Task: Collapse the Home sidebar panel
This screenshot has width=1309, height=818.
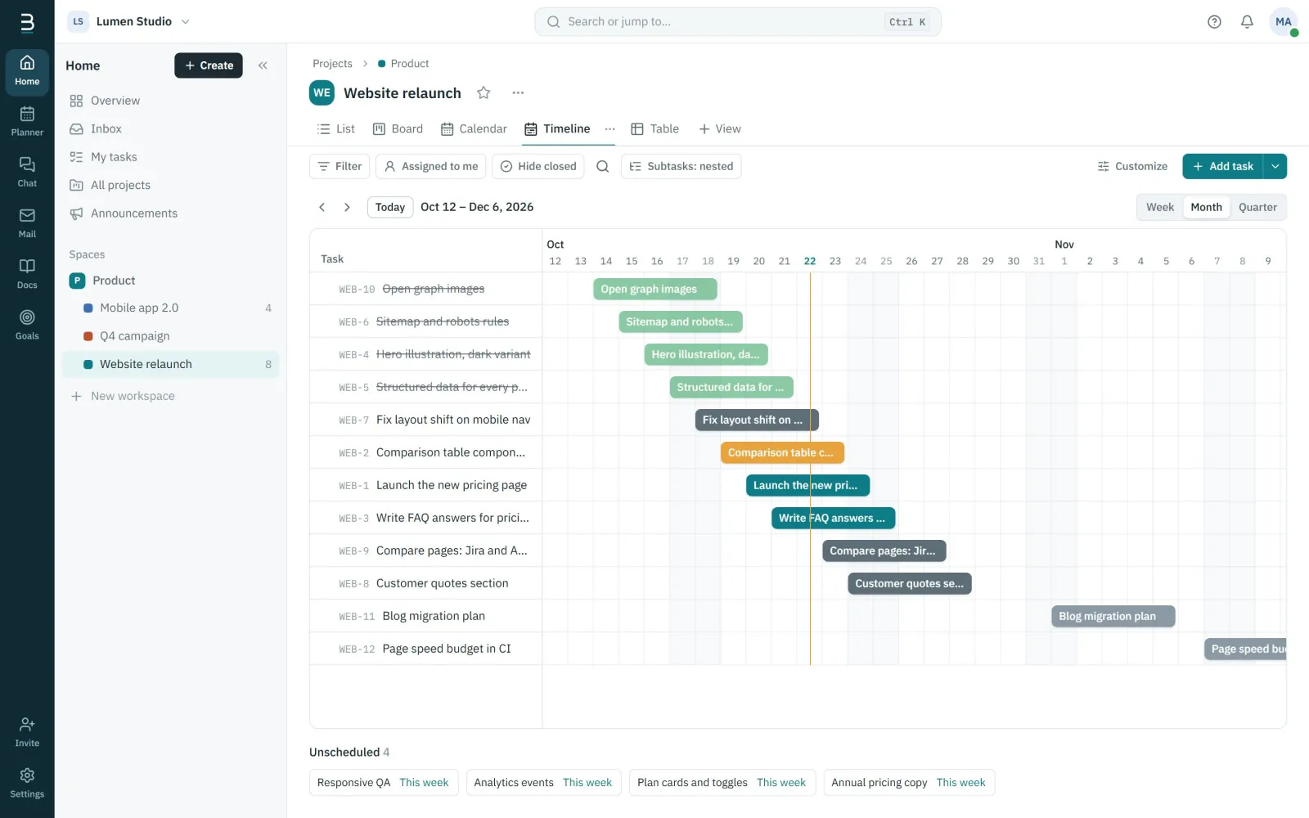Action: pos(263,65)
